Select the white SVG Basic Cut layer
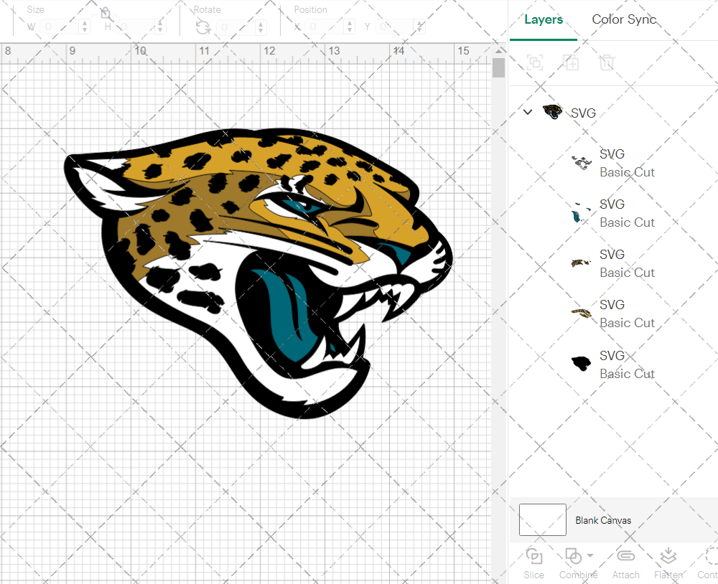This screenshot has height=584, width=718. click(x=614, y=163)
